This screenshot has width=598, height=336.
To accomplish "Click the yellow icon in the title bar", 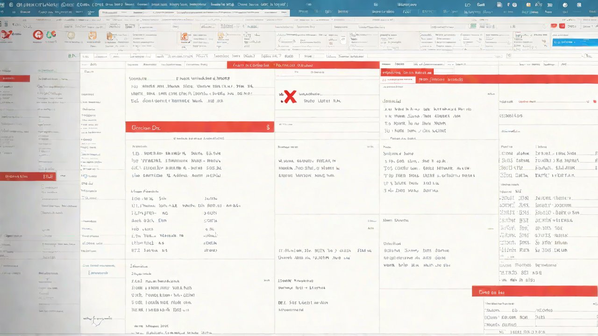I will pos(528,5).
